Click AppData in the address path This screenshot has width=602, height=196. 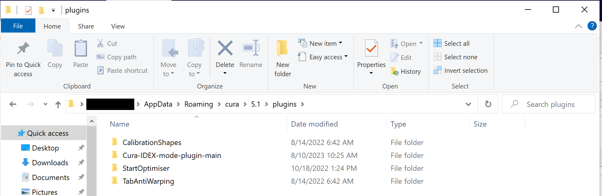[x=158, y=104]
